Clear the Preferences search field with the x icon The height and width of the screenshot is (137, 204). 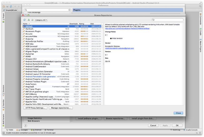(69, 10)
